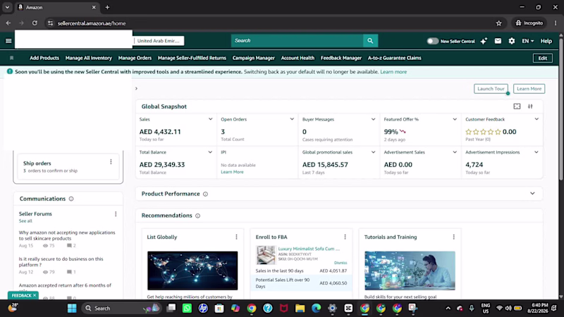Open Tutorials and Training card options menu
564x317 pixels.
tap(453, 237)
